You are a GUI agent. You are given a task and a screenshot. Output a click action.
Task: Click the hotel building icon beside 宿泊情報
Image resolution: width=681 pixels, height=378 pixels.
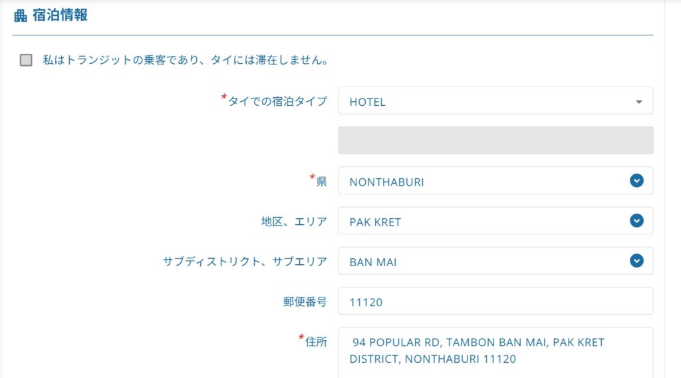[x=21, y=16]
